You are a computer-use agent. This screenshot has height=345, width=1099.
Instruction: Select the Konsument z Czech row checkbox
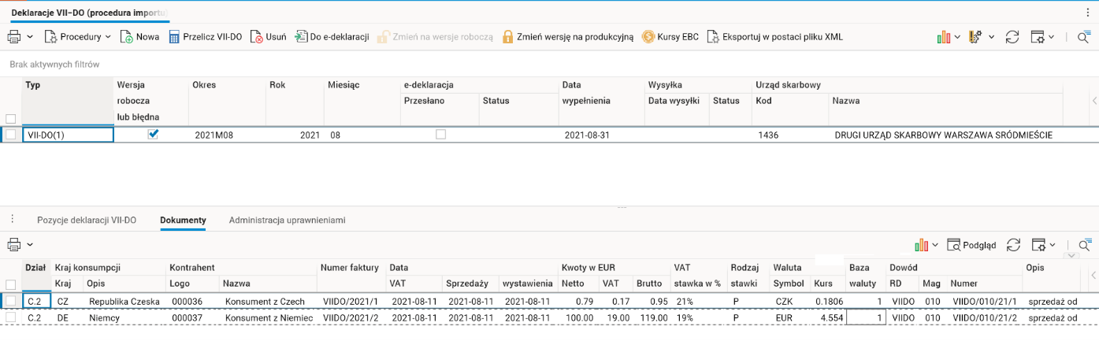[10, 301]
